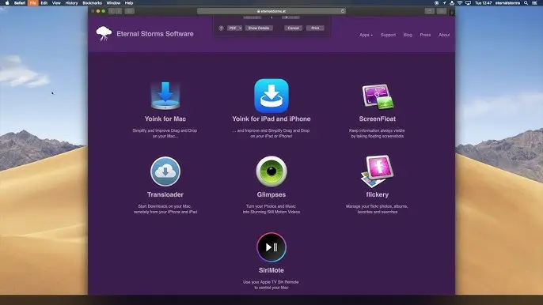This screenshot has width=543, height=305.
Task: Open the Yoink for iPad and iPhone icon
Action: pyautogui.click(x=271, y=96)
